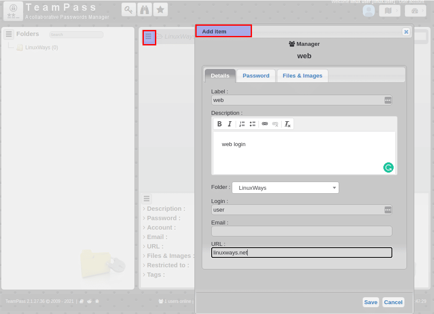434x314 pixels.
Task: Open the Find page via binoculars icon
Action: [x=145, y=10]
